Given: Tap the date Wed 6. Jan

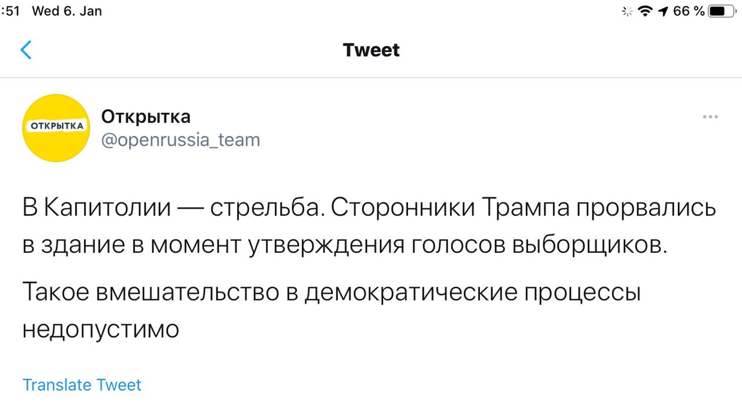Looking at the screenshot, I should 67,11.
